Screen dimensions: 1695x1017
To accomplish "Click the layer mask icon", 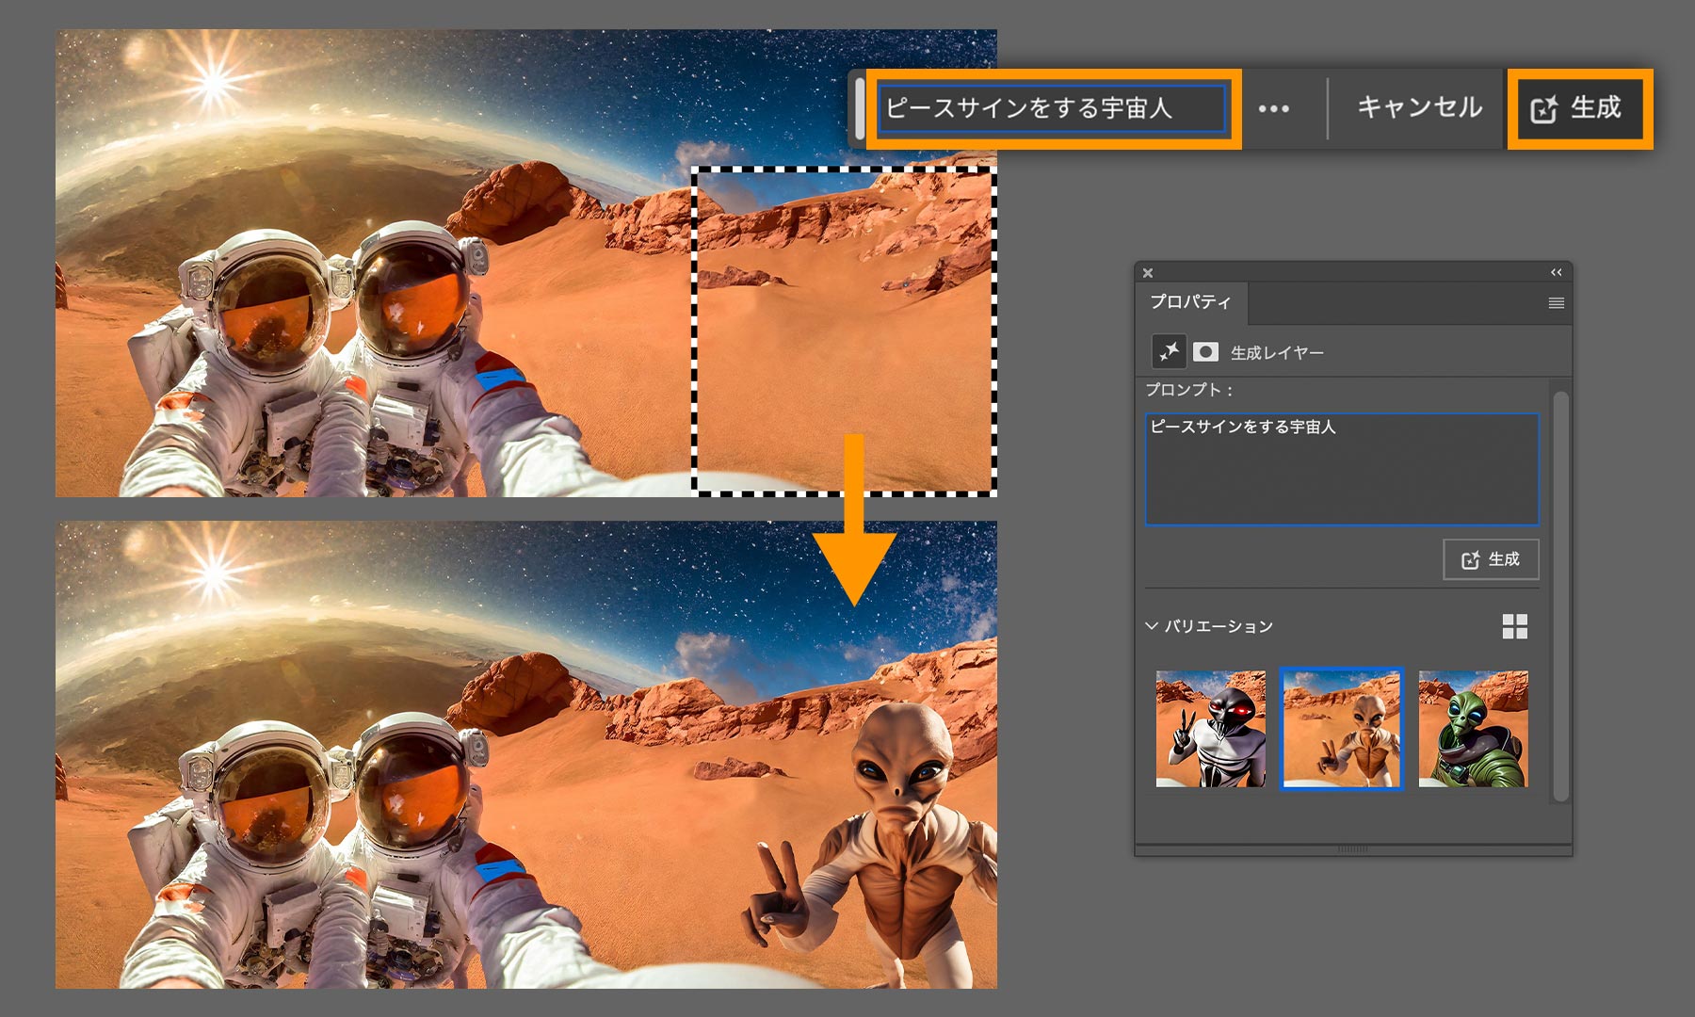I will pos(1205,352).
